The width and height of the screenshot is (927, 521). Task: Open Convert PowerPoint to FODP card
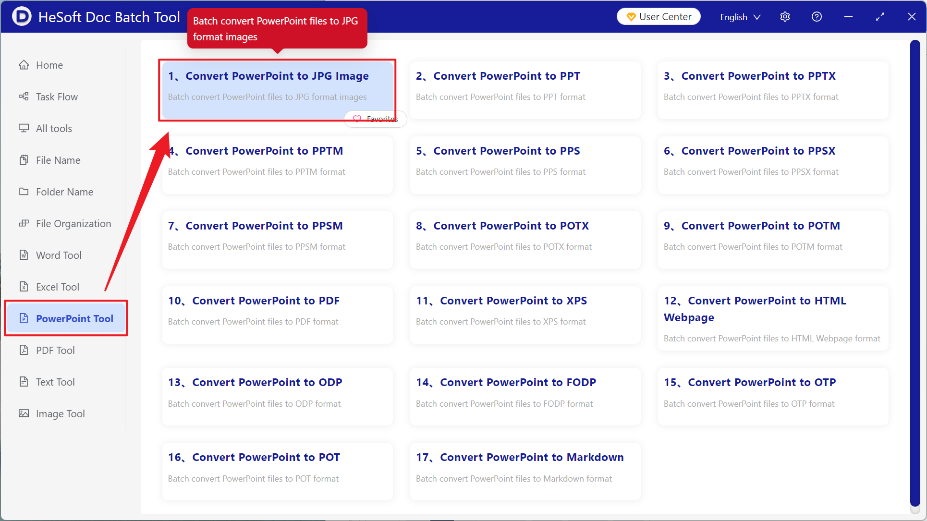[x=525, y=396]
